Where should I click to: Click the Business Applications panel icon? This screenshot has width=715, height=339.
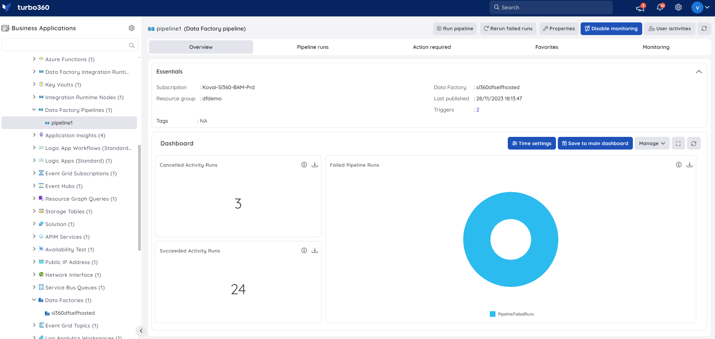pyautogui.click(x=6, y=28)
